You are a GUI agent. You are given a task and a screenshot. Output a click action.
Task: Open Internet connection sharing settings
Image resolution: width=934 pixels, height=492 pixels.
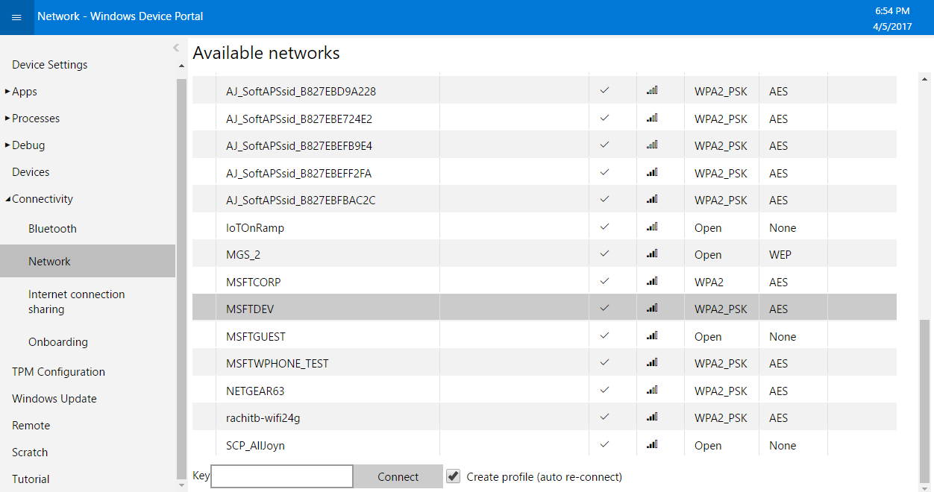(x=76, y=302)
